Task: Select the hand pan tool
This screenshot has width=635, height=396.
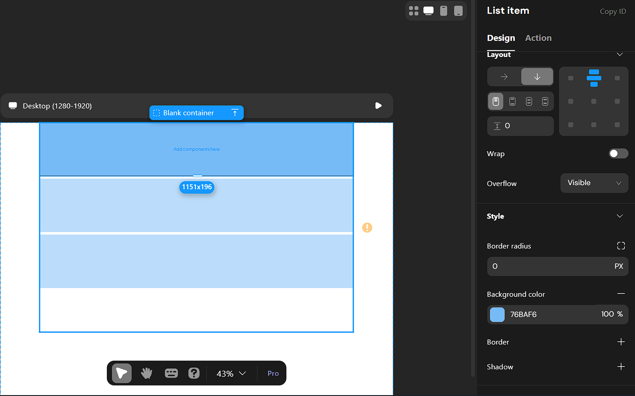Action: tap(146, 373)
